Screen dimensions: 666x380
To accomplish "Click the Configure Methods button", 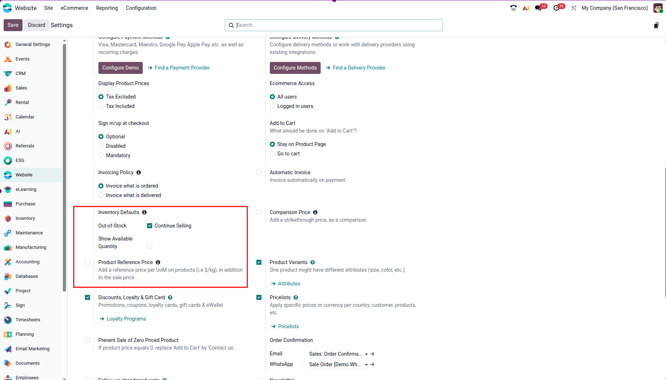I will tap(295, 68).
